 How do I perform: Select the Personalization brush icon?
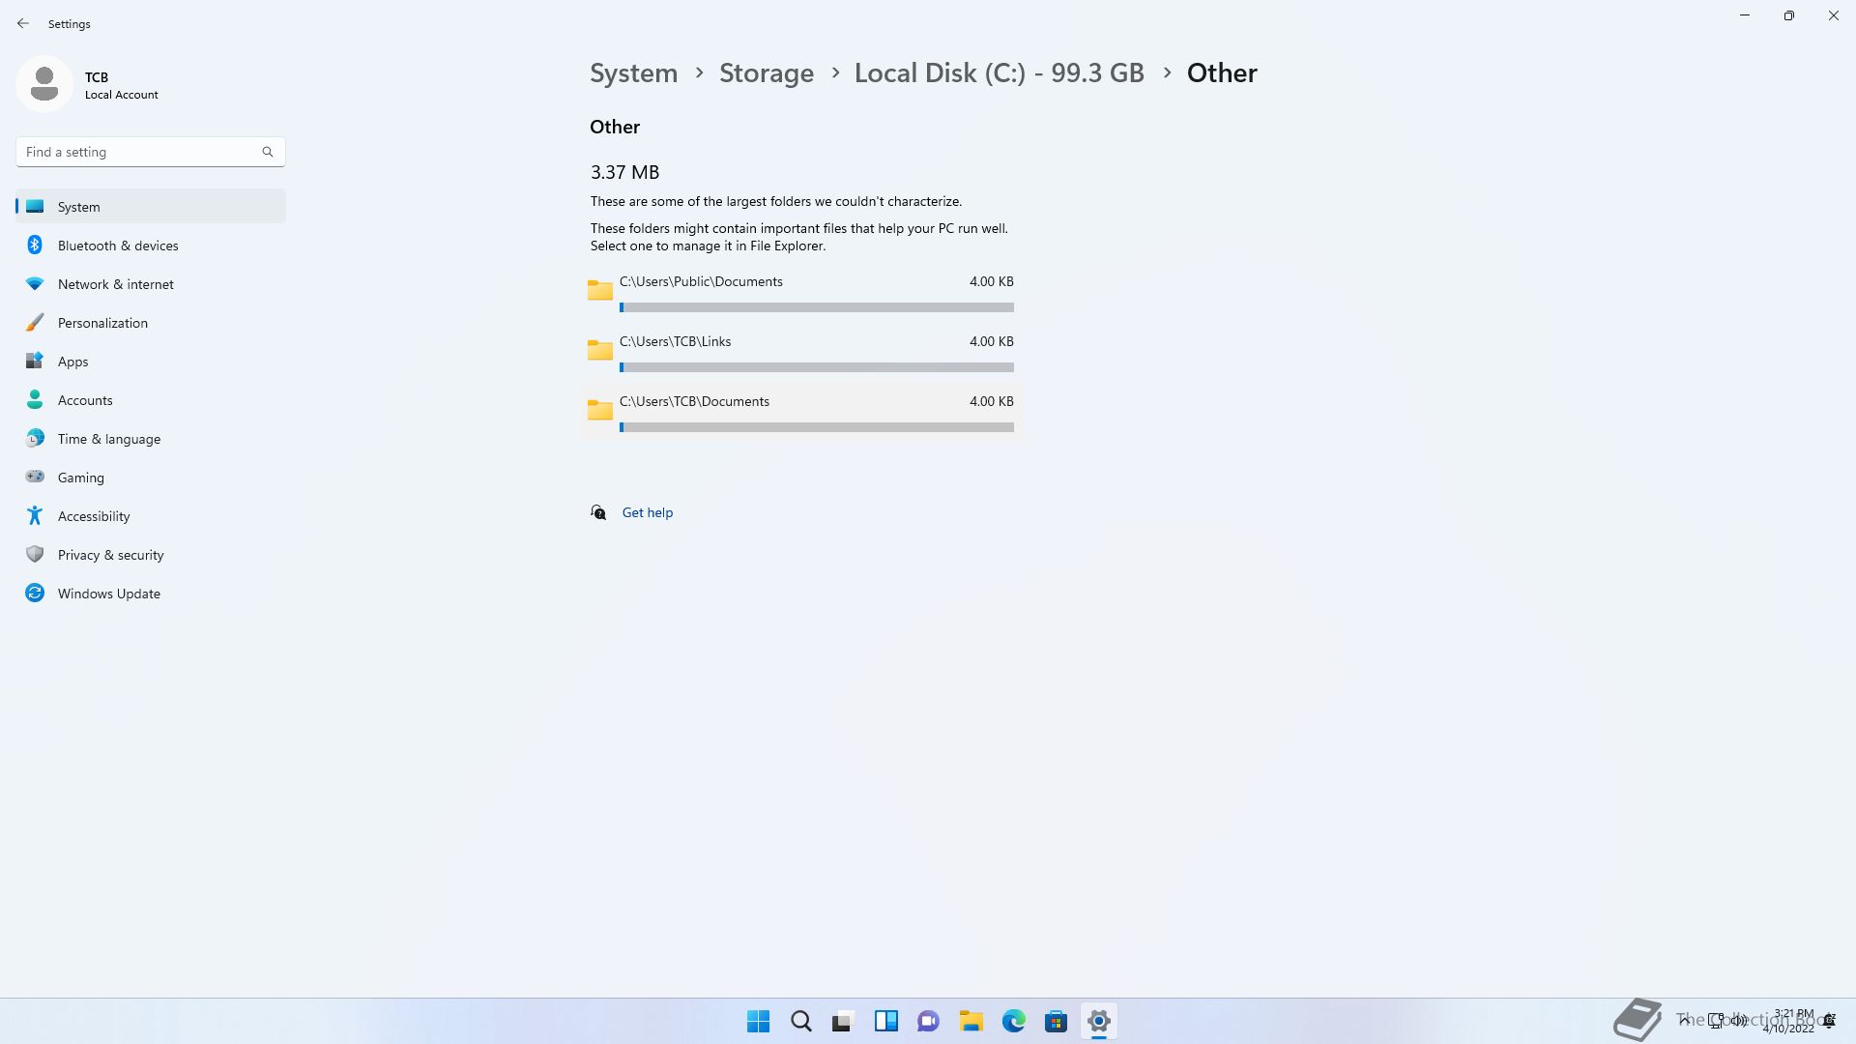point(35,323)
